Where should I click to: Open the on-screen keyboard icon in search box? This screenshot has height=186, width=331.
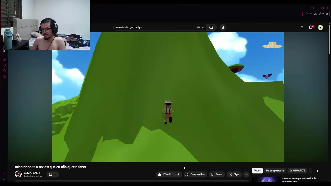coord(198,27)
